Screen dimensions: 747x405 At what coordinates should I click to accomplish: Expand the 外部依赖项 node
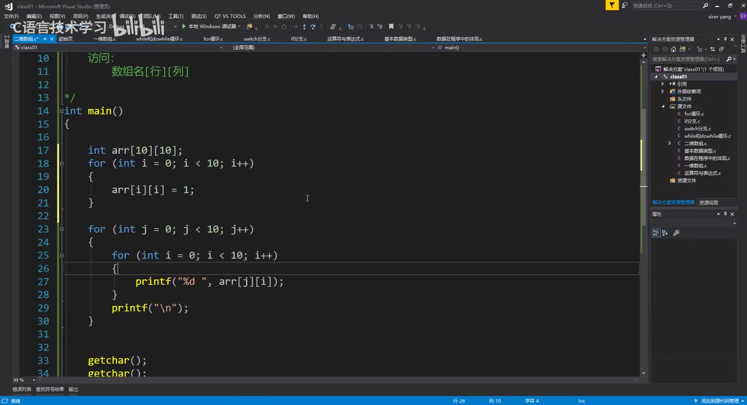pos(663,92)
